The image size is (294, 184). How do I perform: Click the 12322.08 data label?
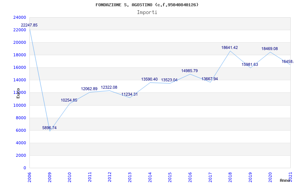109,87
